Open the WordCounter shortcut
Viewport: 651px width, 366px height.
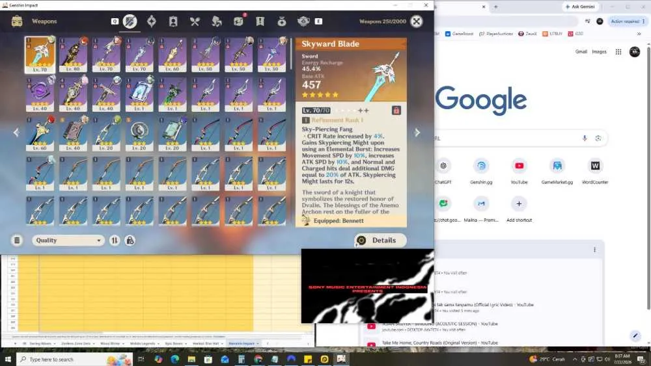click(x=595, y=171)
